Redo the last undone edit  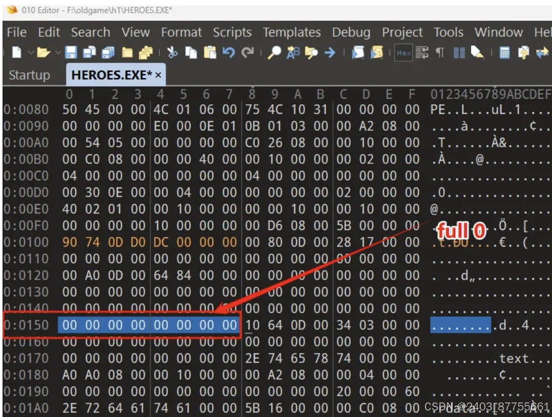point(247,53)
